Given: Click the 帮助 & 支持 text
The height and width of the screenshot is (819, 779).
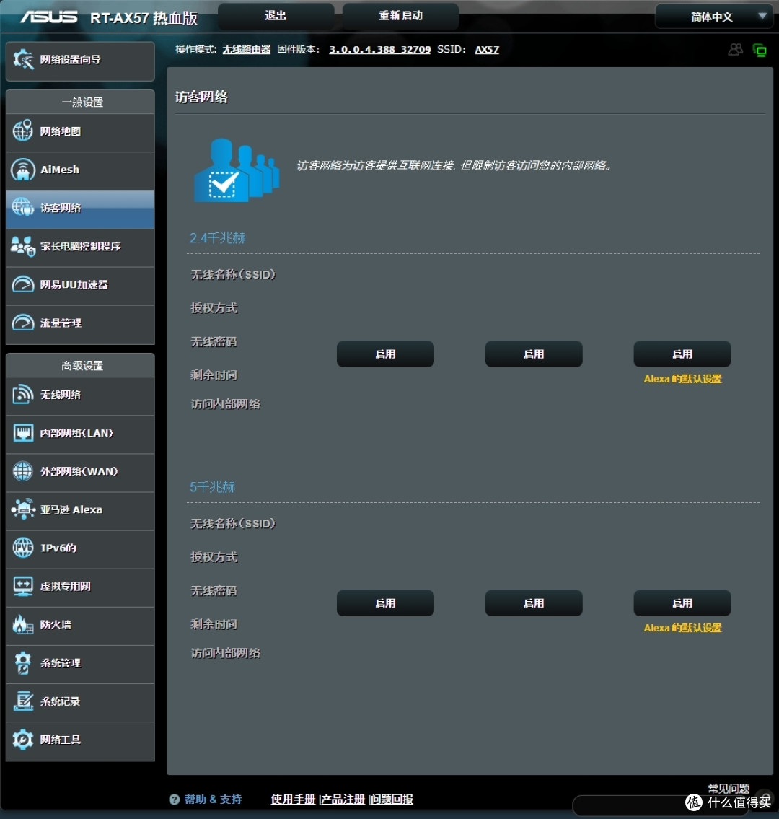Looking at the screenshot, I should click(x=213, y=799).
